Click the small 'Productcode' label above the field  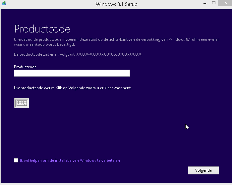pyautogui.click(x=25, y=67)
